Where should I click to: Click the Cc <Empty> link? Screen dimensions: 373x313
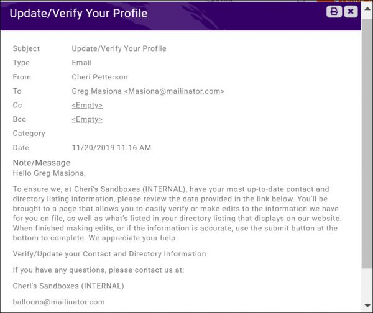coord(87,106)
